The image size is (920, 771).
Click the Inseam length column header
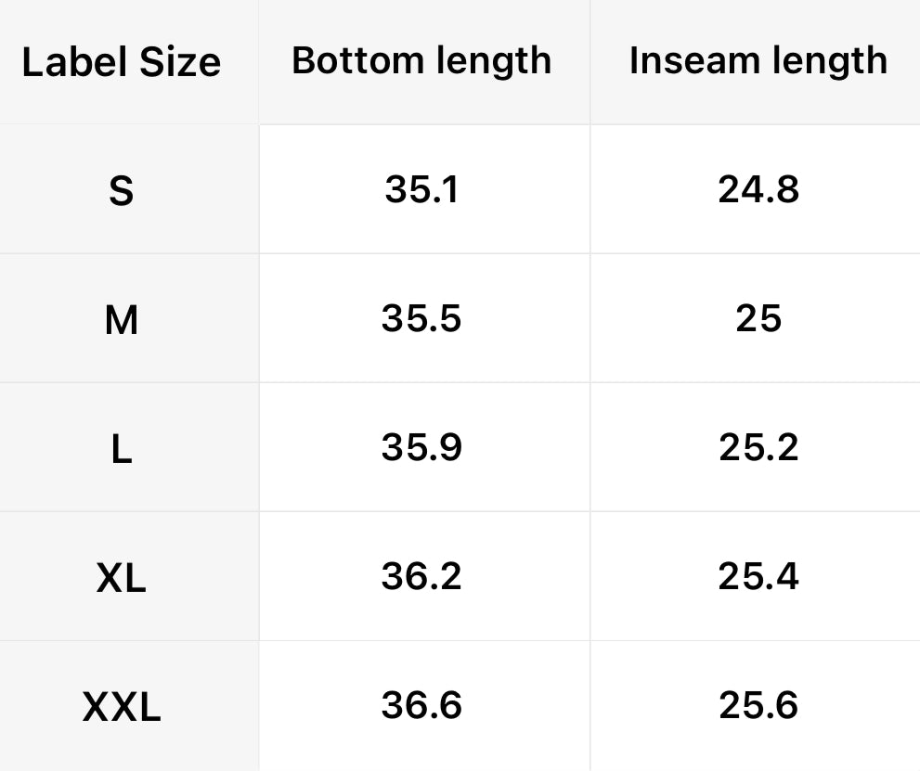[758, 60]
